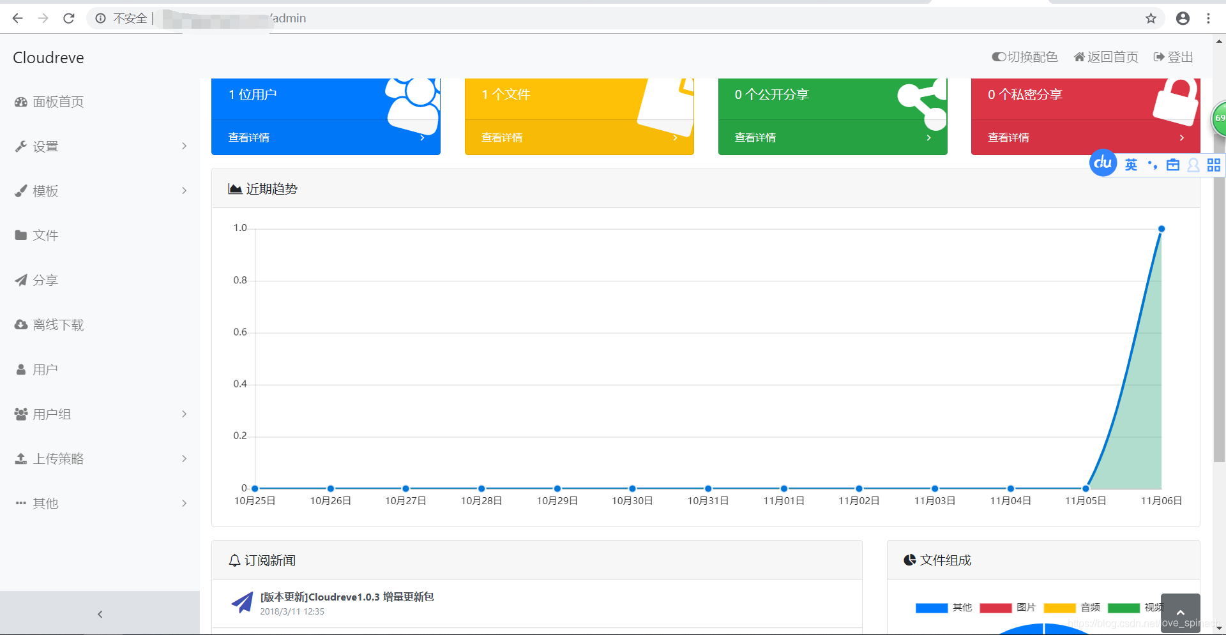
Task: Toggle the 图片 legend in 文件组成 chart
Action: pyautogui.click(x=1008, y=608)
